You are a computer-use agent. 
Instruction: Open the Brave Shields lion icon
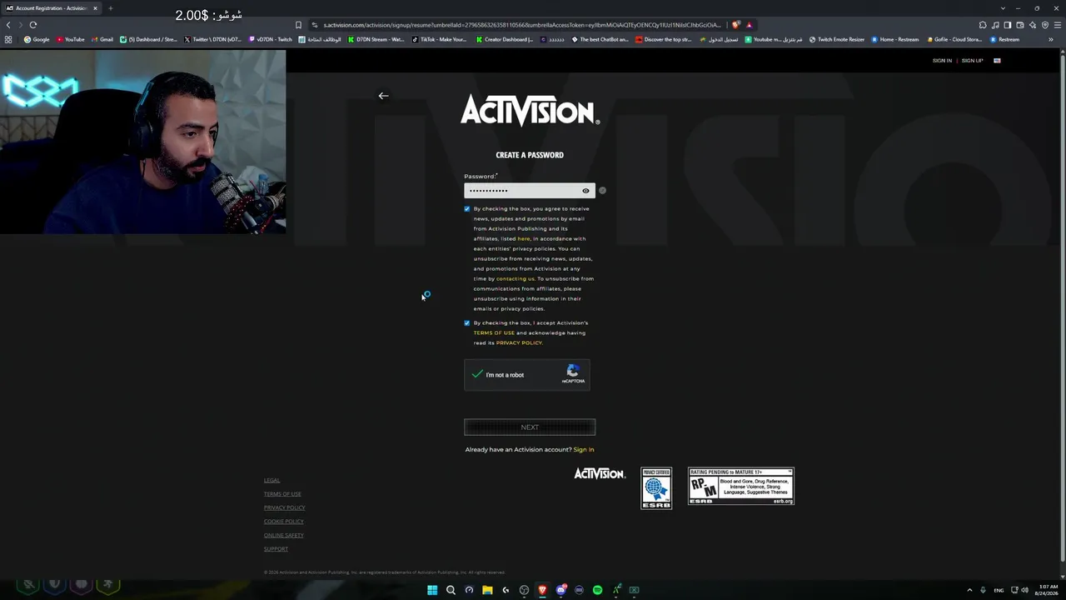tap(736, 25)
